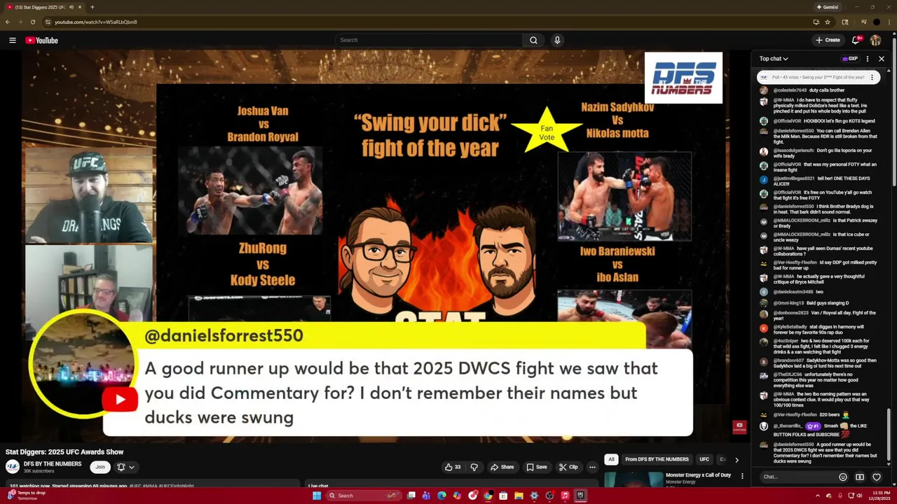Screen dimensions: 897x504
Task: Open the more actions ellipsis under the video
Action: pyautogui.click(x=592, y=467)
